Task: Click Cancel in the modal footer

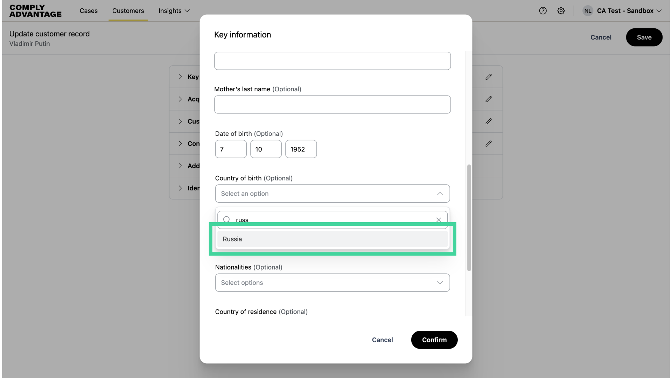Action: [x=382, y=339]
